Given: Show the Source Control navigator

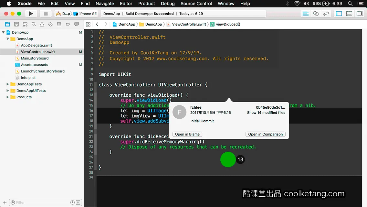Looking at the screenshot, I should point(16,24).
